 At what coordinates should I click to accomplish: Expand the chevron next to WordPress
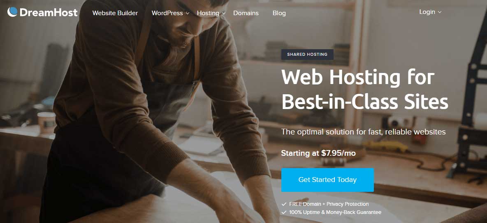click(x=187, y=13)
